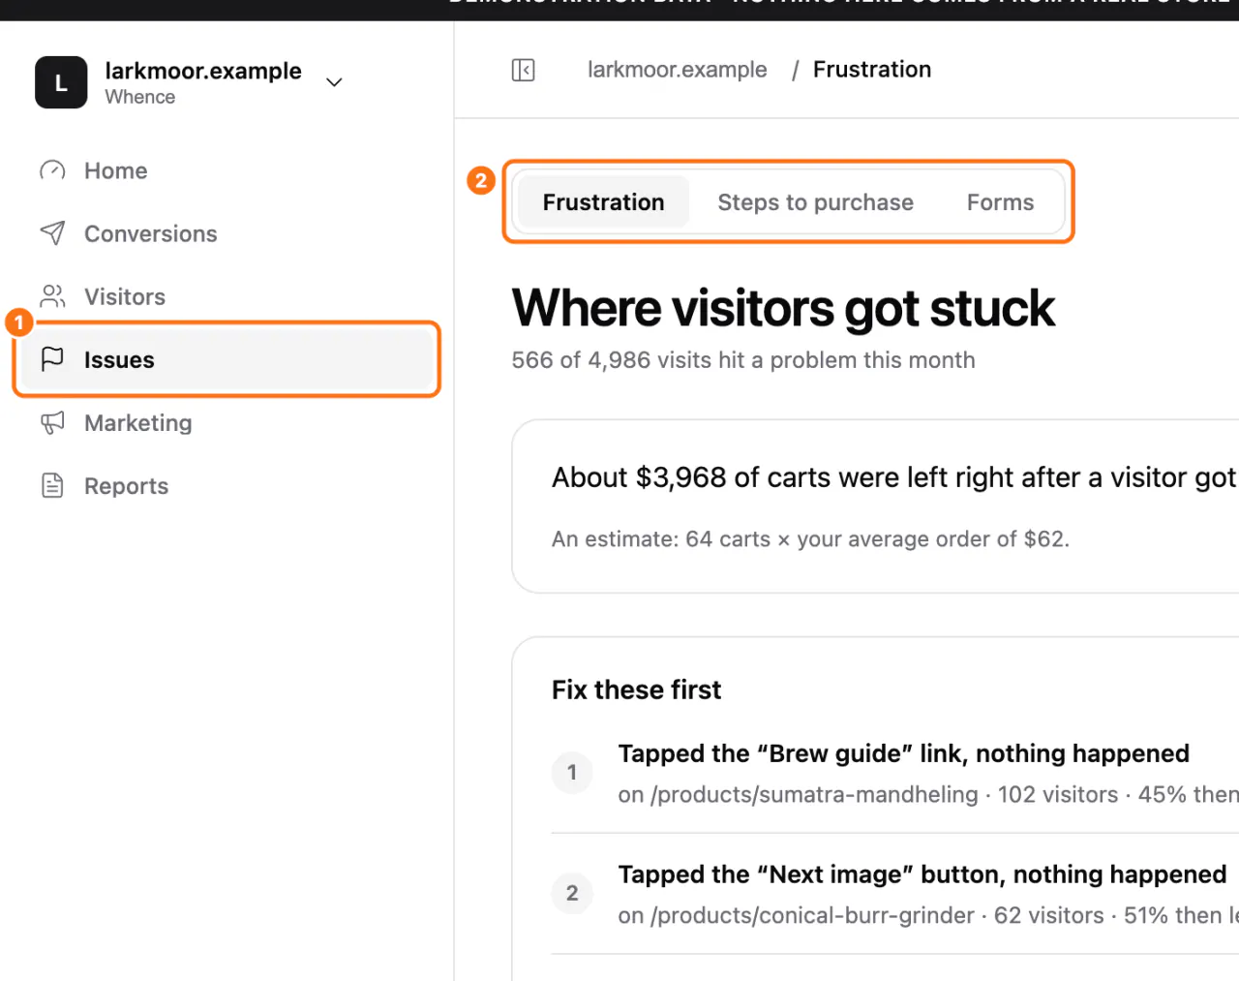Viewport: 1239px width, 981px height.
Task: Click the "Where visitors got stuck" heading
Action: tap(783, 309)
